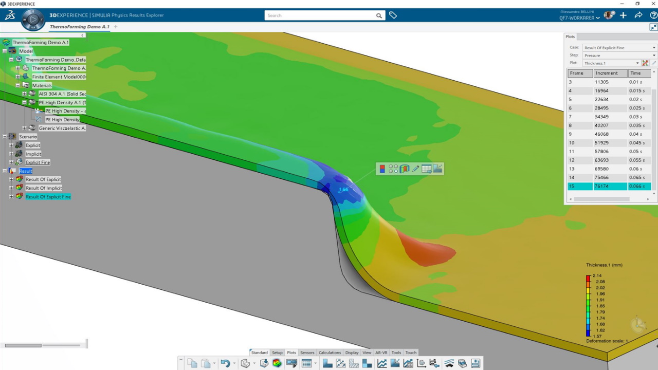The height and width of the screenshot is (370, 658).
Task: Select Explicit Fine scenario in tree
Action: pos(38,162)
